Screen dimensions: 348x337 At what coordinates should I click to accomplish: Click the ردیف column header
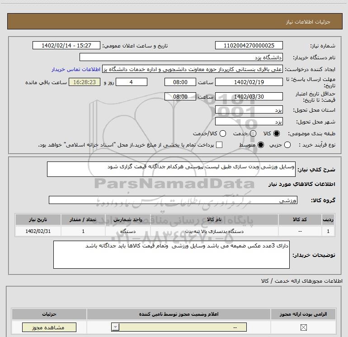(328, 220)
